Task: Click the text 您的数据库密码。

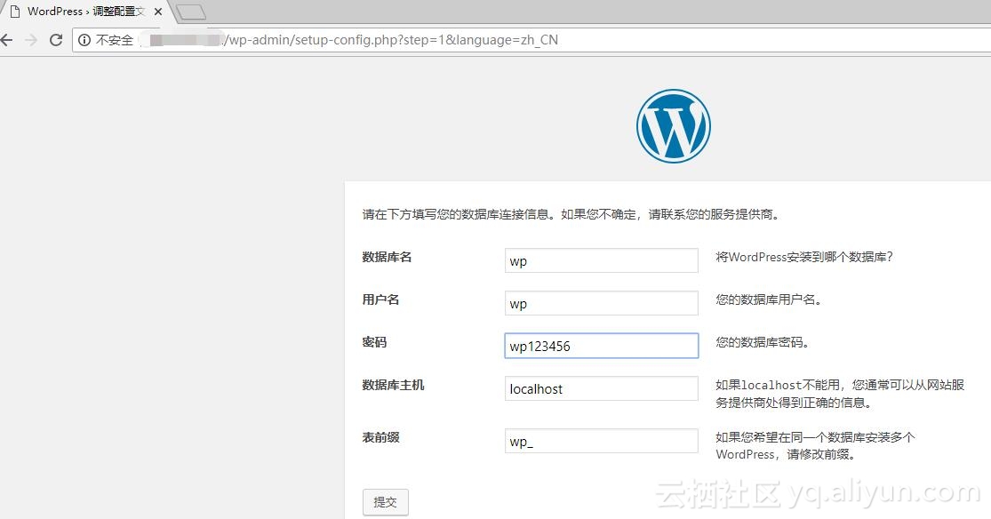Action: pyautogui.click(x=763, y=342)
